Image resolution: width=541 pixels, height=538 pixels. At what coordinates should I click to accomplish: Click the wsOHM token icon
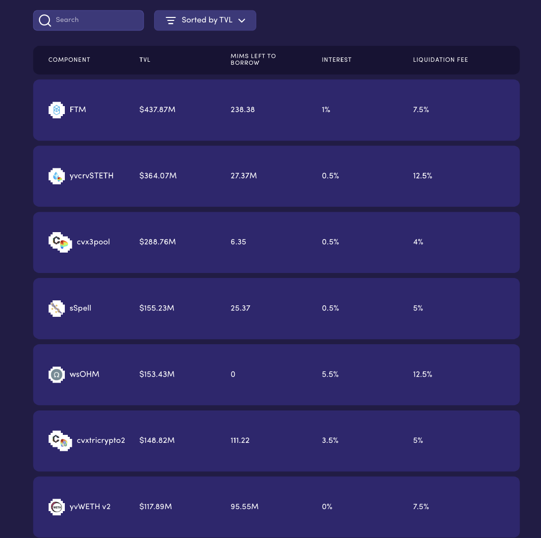(56, 375)
